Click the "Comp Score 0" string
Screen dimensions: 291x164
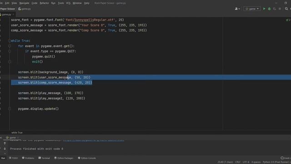(92, 31)
